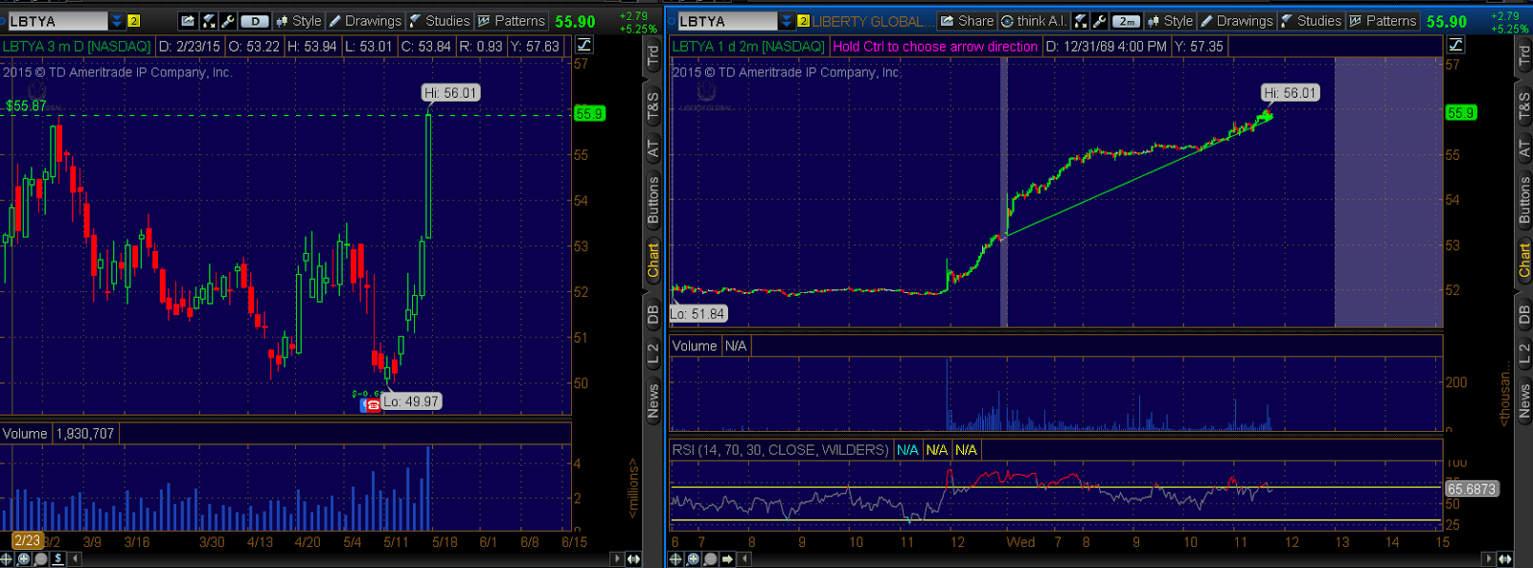
Task: Click Share button in right chart toolbar
Action: pyautogui.click(x=967, y=21)
